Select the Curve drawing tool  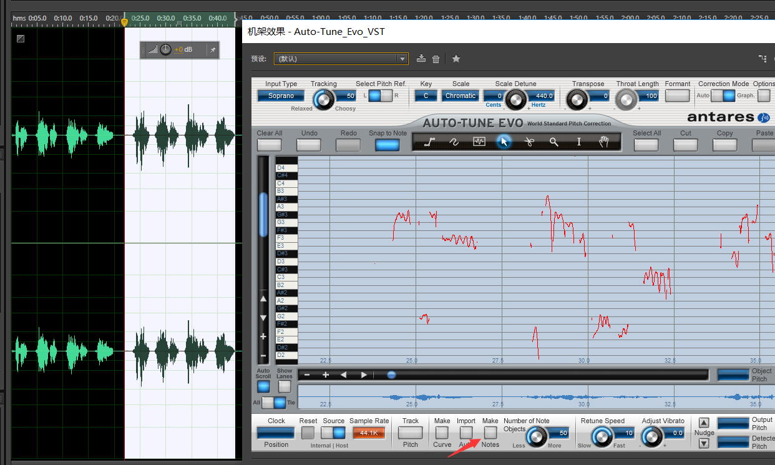[x=454, y=142]
